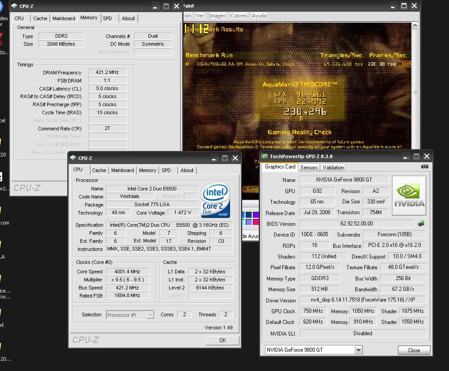Open About tab in the processor CPU-Z window
The width and height of the screenshot is (449, 371).
click(187, 170)
